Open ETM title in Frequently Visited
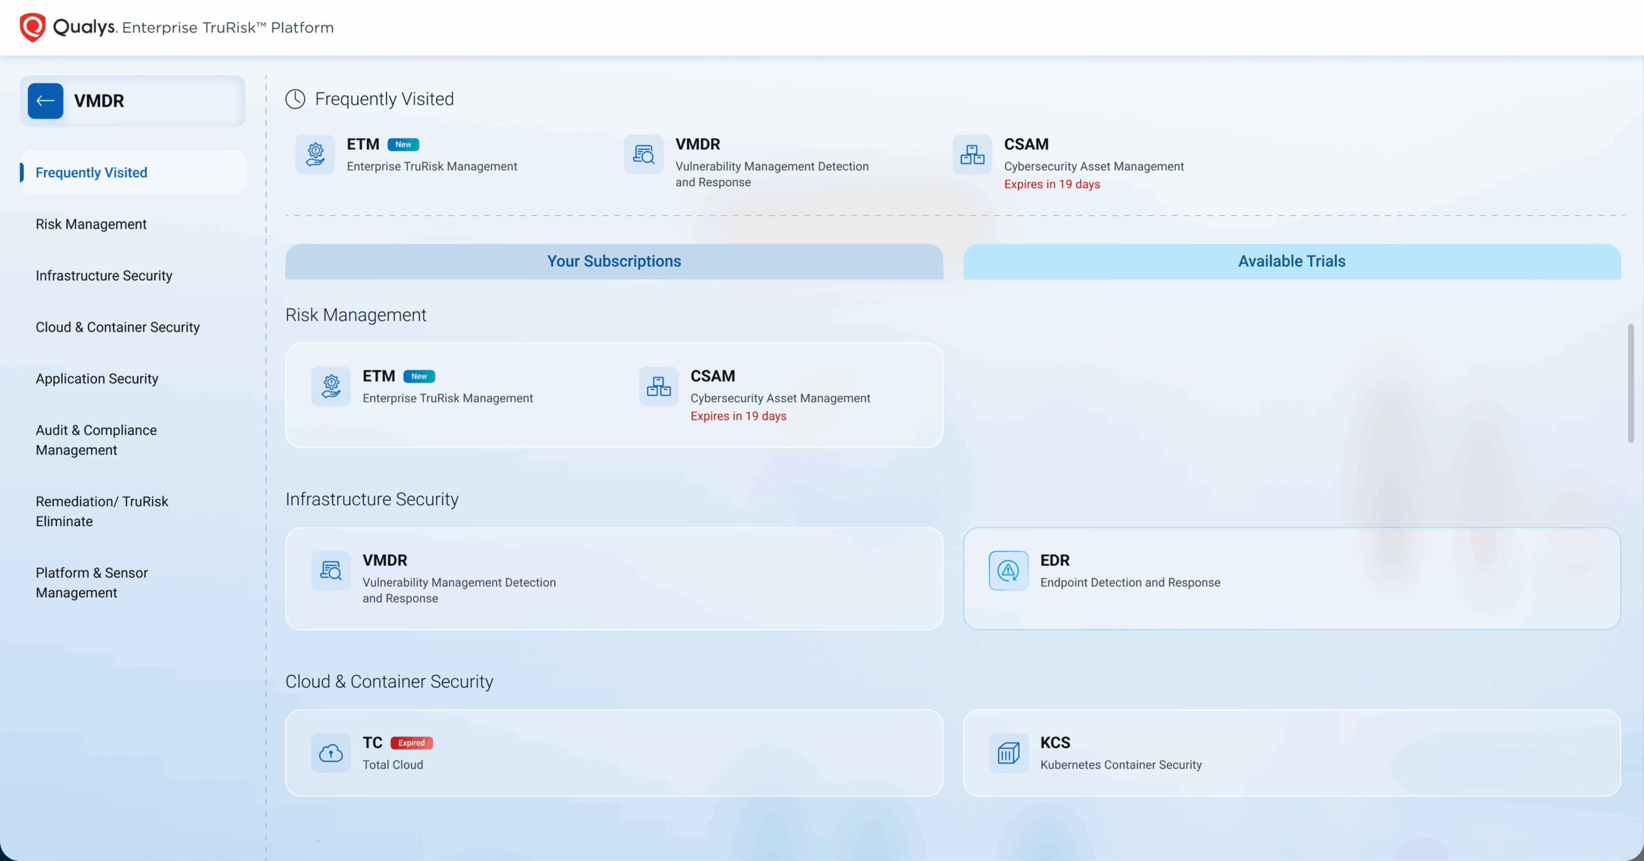The image size is (1644, 861). (363, 144)
